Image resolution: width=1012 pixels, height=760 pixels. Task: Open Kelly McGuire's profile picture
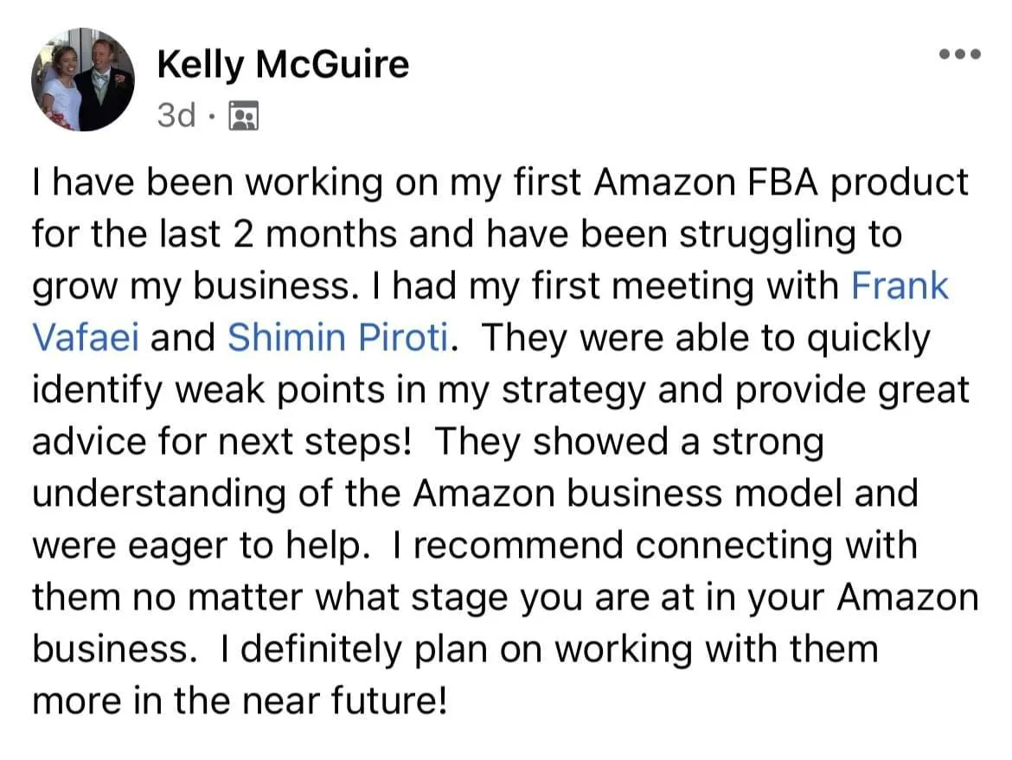83,80
